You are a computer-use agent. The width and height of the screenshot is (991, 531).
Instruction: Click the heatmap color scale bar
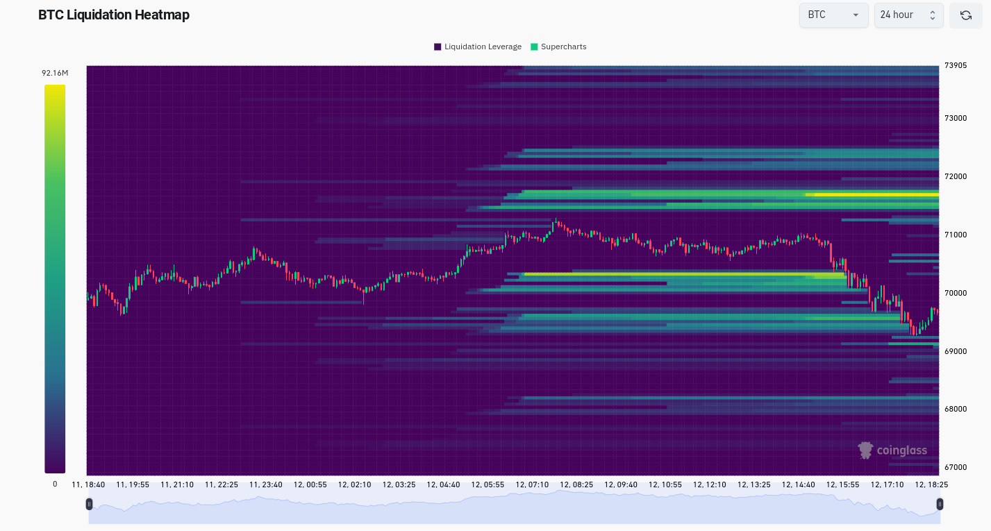click(x=55, y=279)
